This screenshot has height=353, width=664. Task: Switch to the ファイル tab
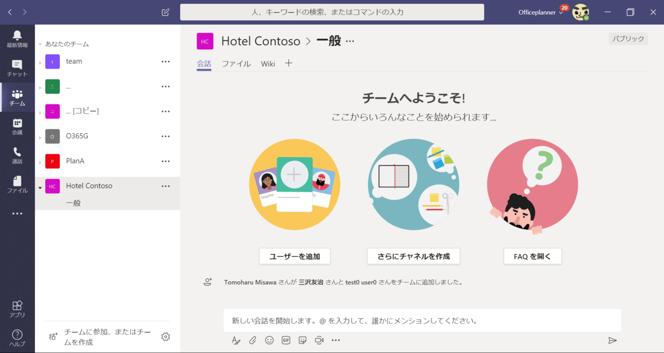(236, 64)
